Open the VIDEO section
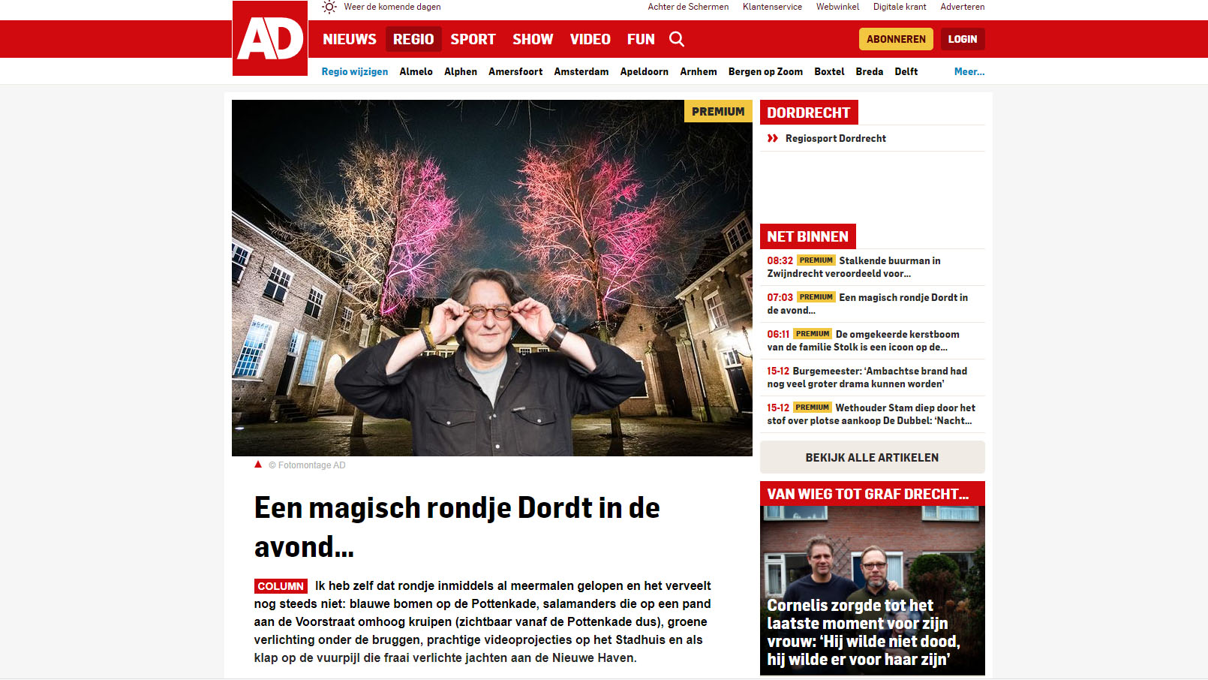The width and height of the screenshot is (1208, 680). (590, 39)
